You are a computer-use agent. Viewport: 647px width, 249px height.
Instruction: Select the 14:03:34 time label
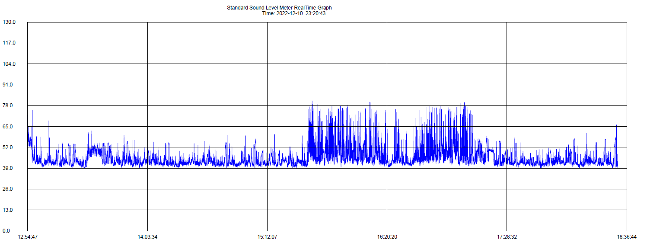[x=148, y=237]
